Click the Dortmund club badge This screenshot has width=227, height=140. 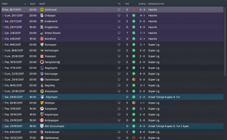tap(42, 9)
